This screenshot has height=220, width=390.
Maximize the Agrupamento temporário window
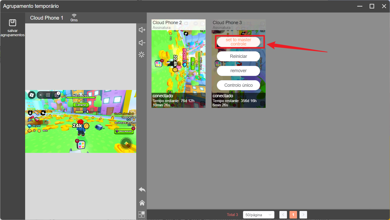[372, 6]
